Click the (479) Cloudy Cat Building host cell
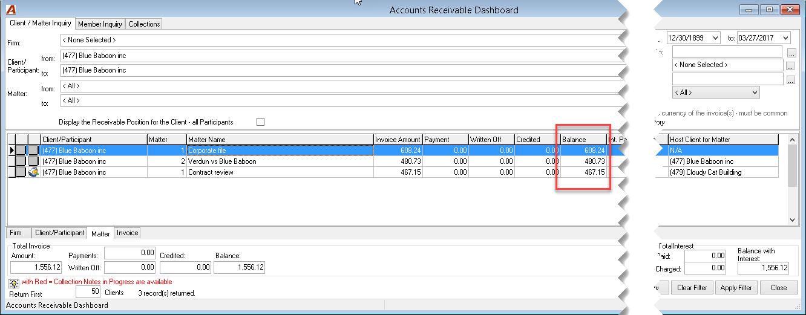 [x=722, y=172]
